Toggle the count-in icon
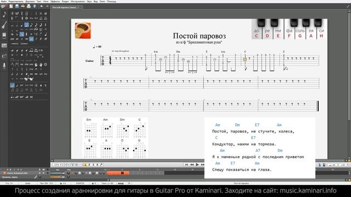The image size is (351, 197). tap(324, 165)
